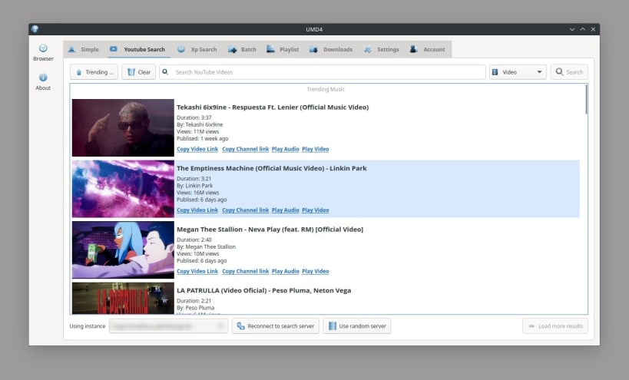Expand the Video type dropdown

(518, 72)
